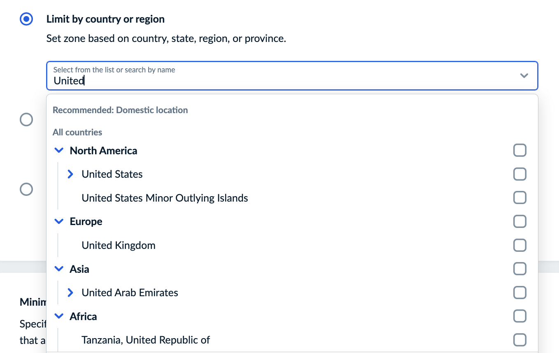The width and height of the screenshot is (559, 353).
Task: Select the lowest radio button on the left
Action: tap(26, 189)
